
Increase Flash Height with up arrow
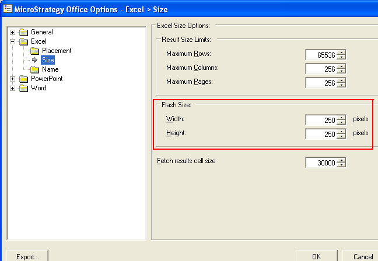point(341,132)
